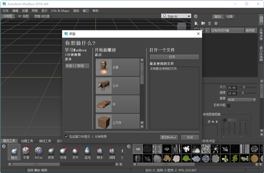Click right arrow of stamp tray scrollbar
The image size is (264, 173).
(260, 164)
